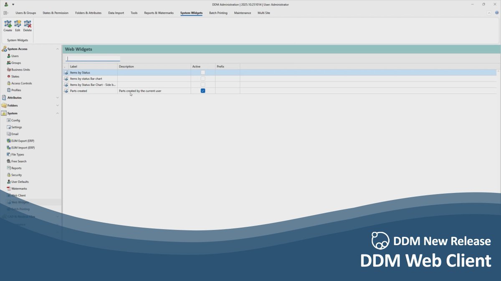Image resolution: width=501 pixels, height=281 pixels.
Task: Click the Edit widget icon
Action: 18,24
